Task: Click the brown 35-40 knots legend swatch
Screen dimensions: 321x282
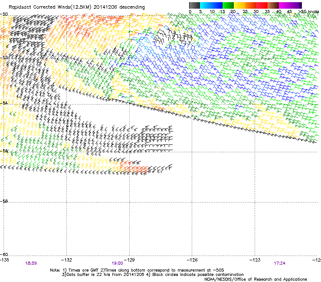Action: pyautogui.click(x=273, y=5)
